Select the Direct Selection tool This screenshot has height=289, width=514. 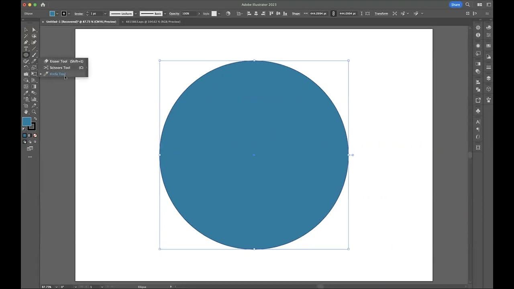coord(34,30)
